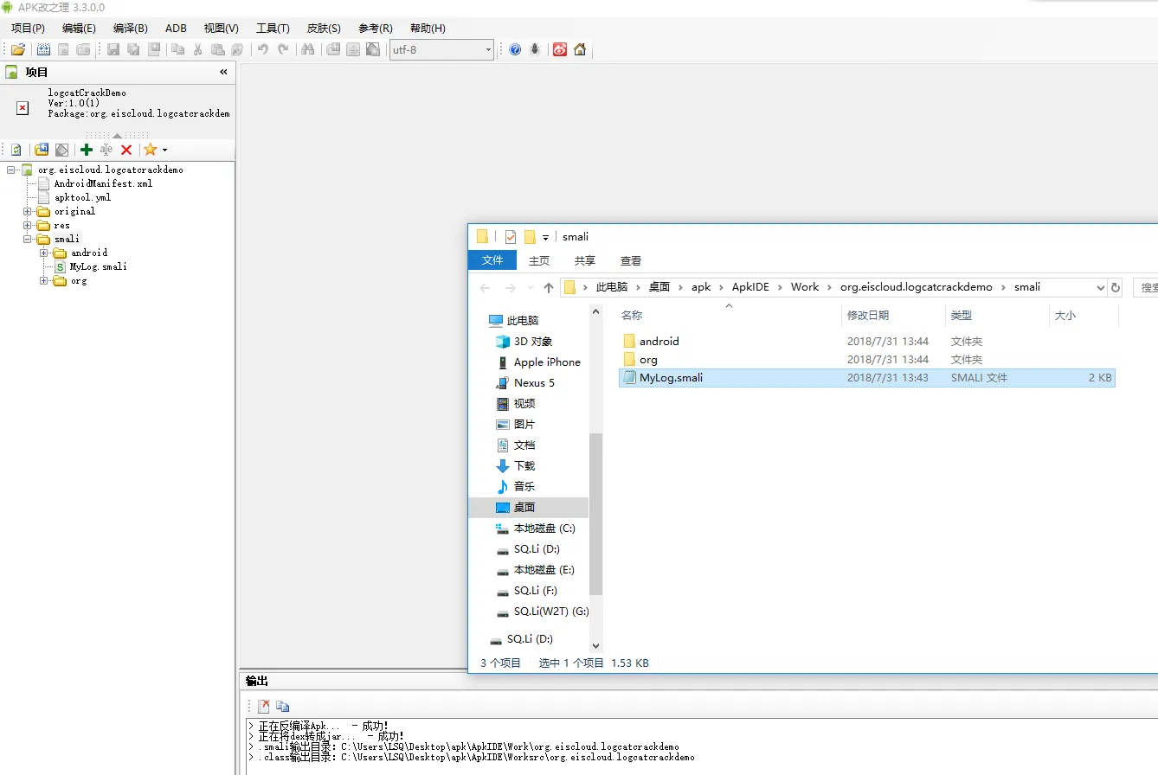Click the red X Delete icon in project panel
Screen dimensions: 1158x775
[126, 150]
